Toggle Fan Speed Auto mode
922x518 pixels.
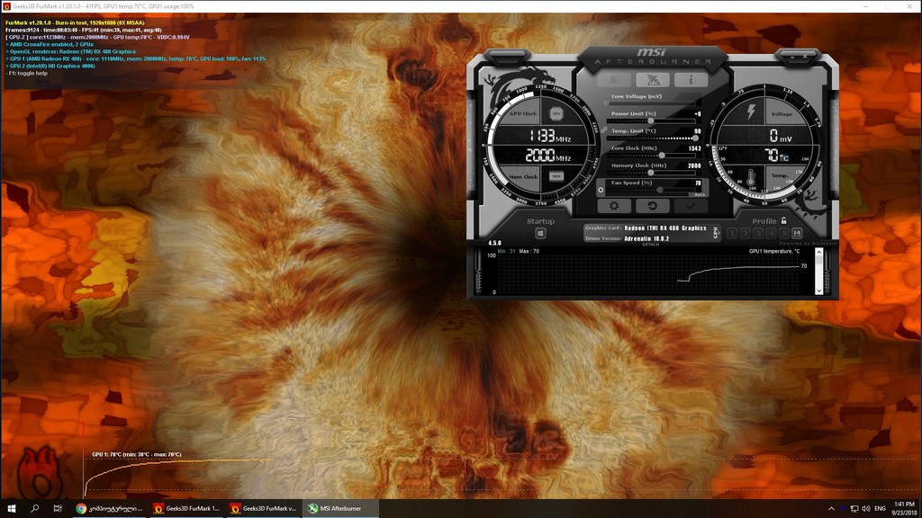(699, 194)
